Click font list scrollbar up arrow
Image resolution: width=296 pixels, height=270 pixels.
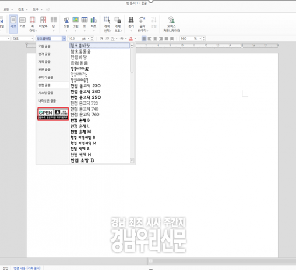[x=132, y=45]
